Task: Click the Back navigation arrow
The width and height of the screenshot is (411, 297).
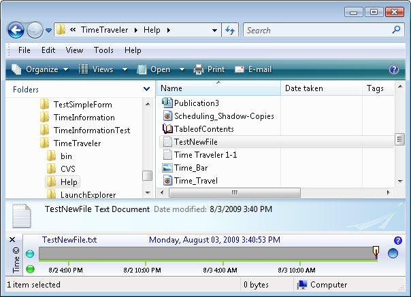Action: (16, 31)
